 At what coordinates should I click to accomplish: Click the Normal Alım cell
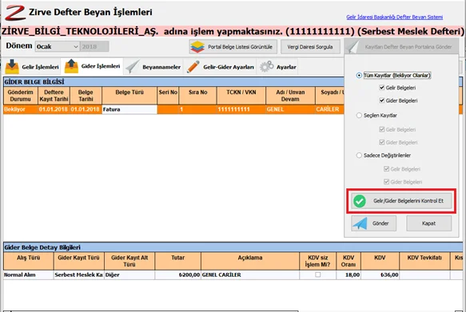click(x=28, y=275)
